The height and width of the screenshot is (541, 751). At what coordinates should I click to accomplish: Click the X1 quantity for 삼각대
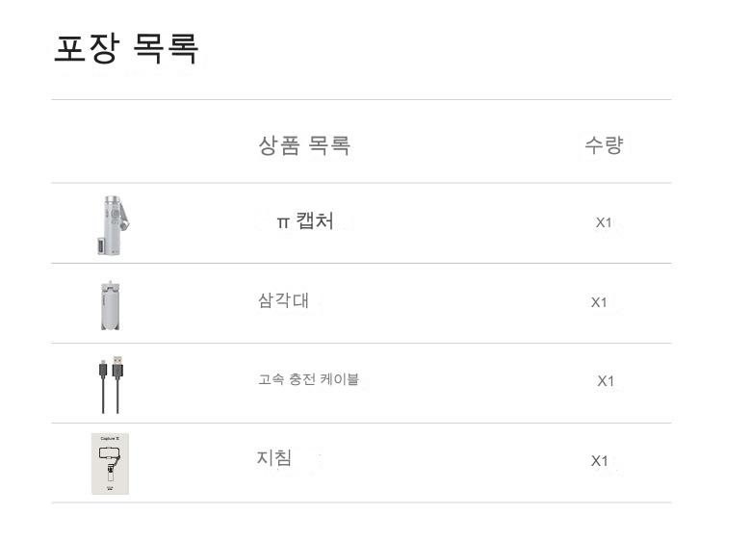click(x=599, y=302)
